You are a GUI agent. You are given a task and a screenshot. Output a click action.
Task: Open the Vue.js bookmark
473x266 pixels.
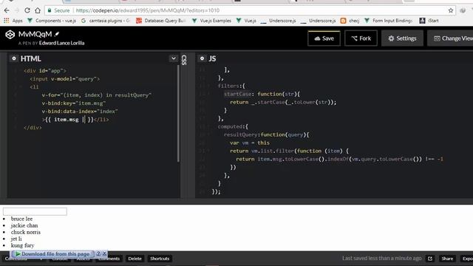point(246,21)
